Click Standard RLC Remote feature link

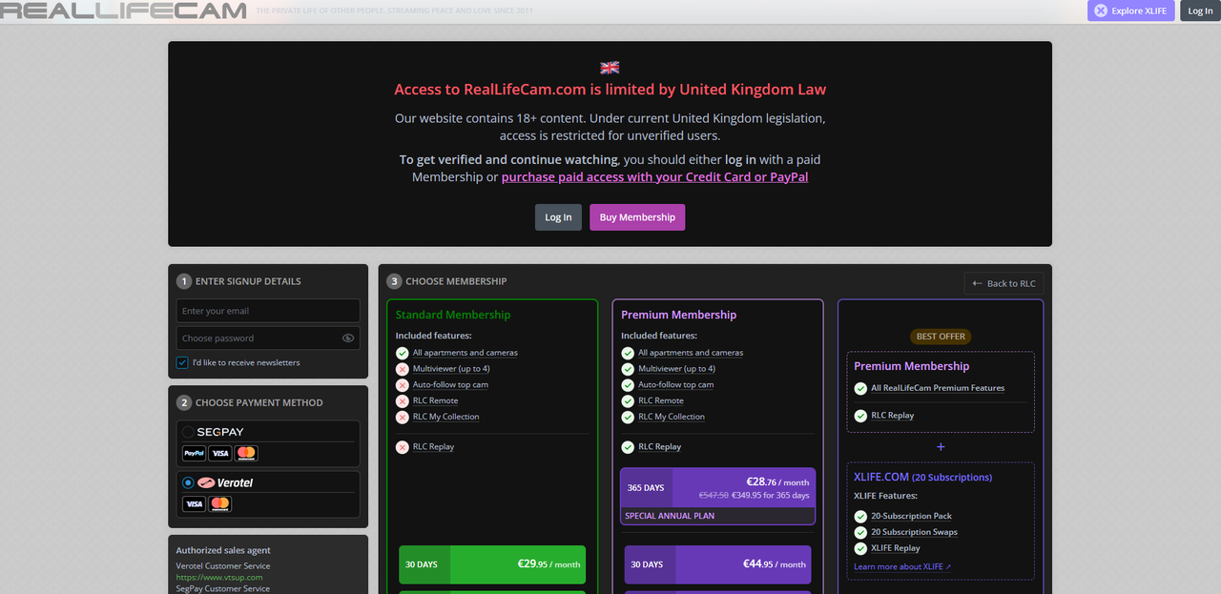[435, 400]
